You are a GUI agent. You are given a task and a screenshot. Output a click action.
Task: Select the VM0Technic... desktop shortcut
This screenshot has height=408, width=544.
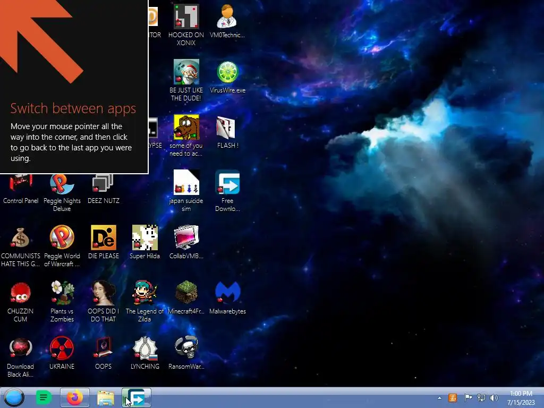pyautogui.click(x=227, y=16)
